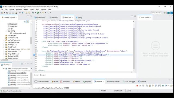The width and height of the screenshot is (174, 98).
Task: Open Package Explorer view menu arrow
Action: click(x=31, y=21)
